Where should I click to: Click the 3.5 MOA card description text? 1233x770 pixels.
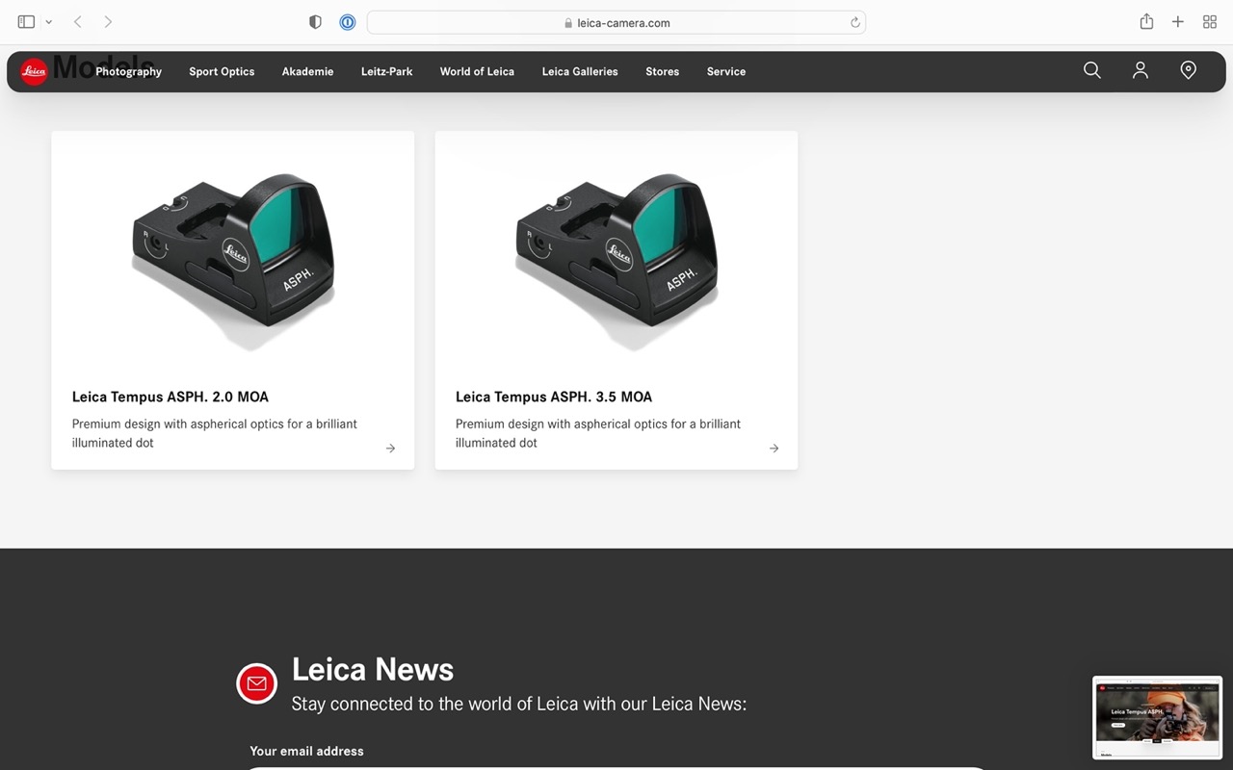coord(598,433)
